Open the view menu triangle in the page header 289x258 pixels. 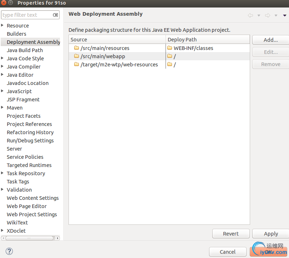coord(285,15)
